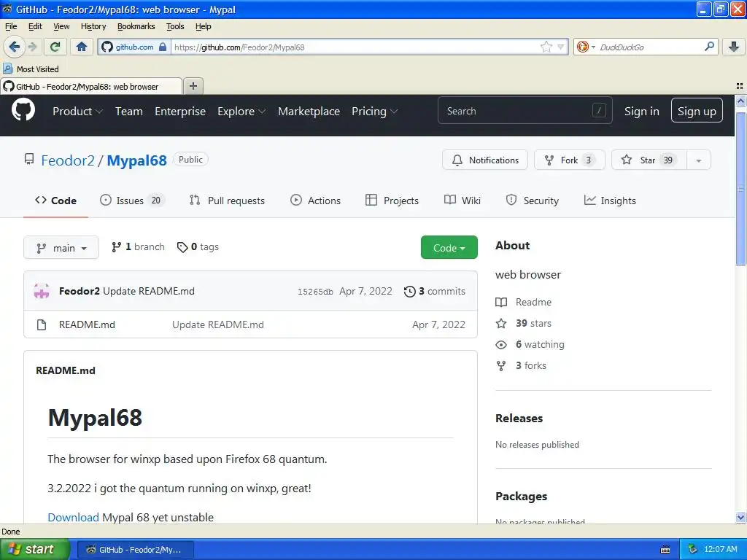Open the View menu
The image size is (747, 560).
[x=61, y=26]
